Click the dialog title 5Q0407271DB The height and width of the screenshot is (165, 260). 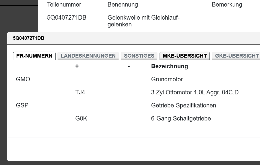pyautogui.click(x=29, y=38)
